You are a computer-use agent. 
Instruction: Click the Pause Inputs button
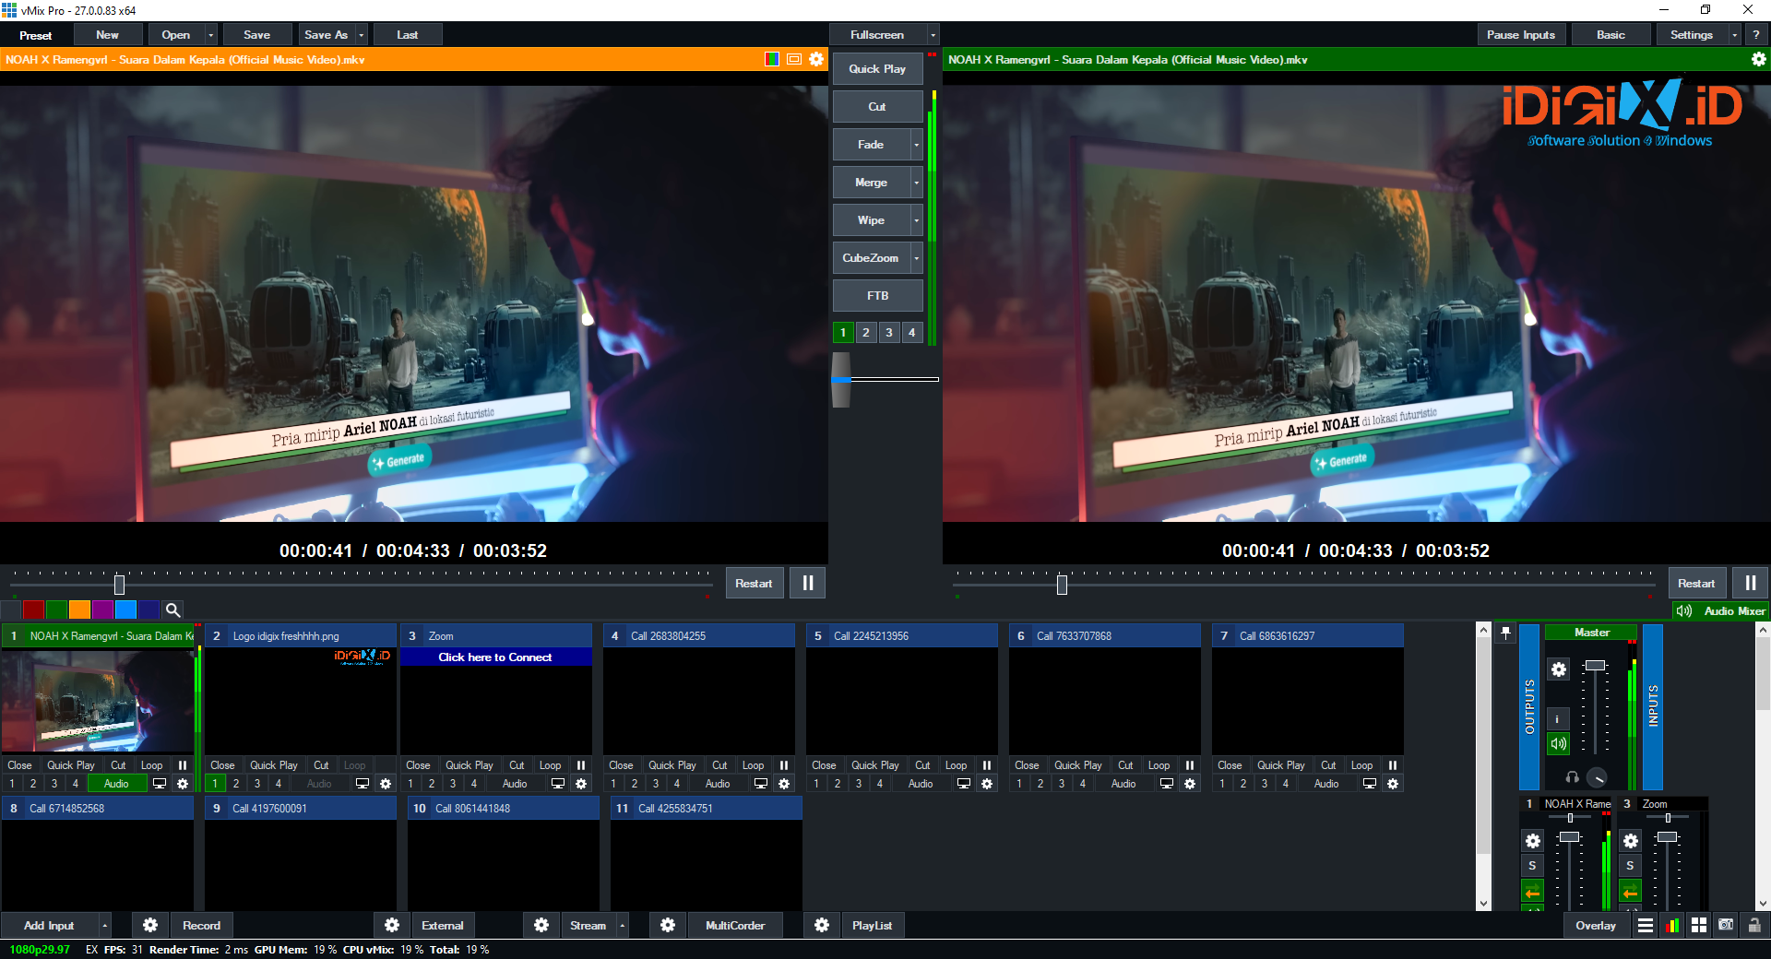(1521, 35)
